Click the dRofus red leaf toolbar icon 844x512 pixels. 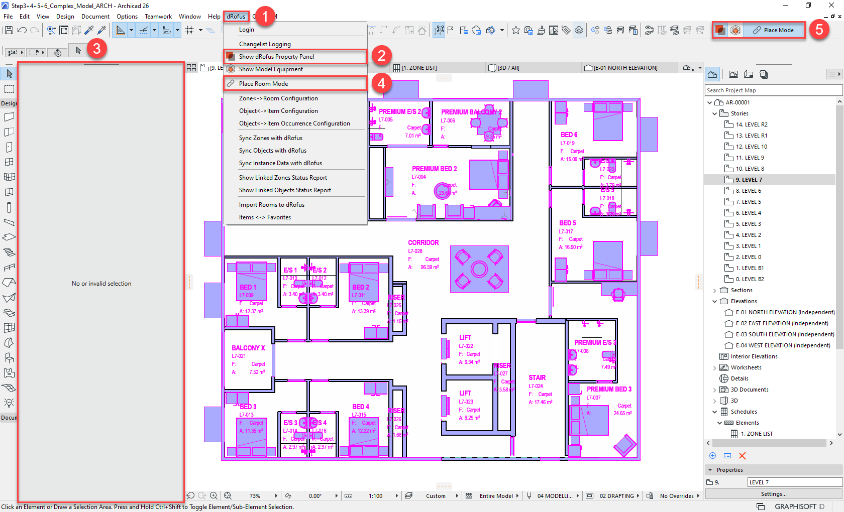[720, 30]
